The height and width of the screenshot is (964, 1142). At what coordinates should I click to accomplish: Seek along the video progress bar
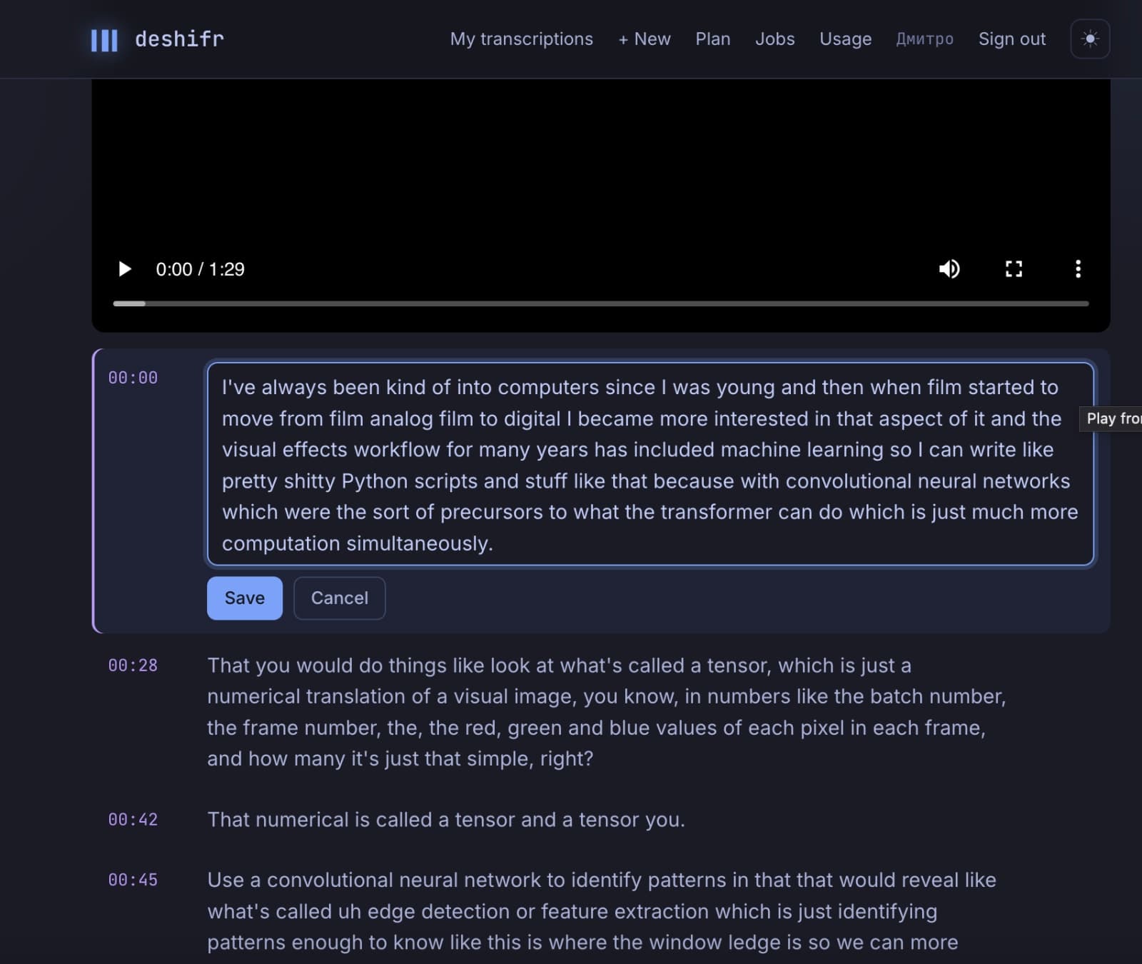tap(601, 303)
